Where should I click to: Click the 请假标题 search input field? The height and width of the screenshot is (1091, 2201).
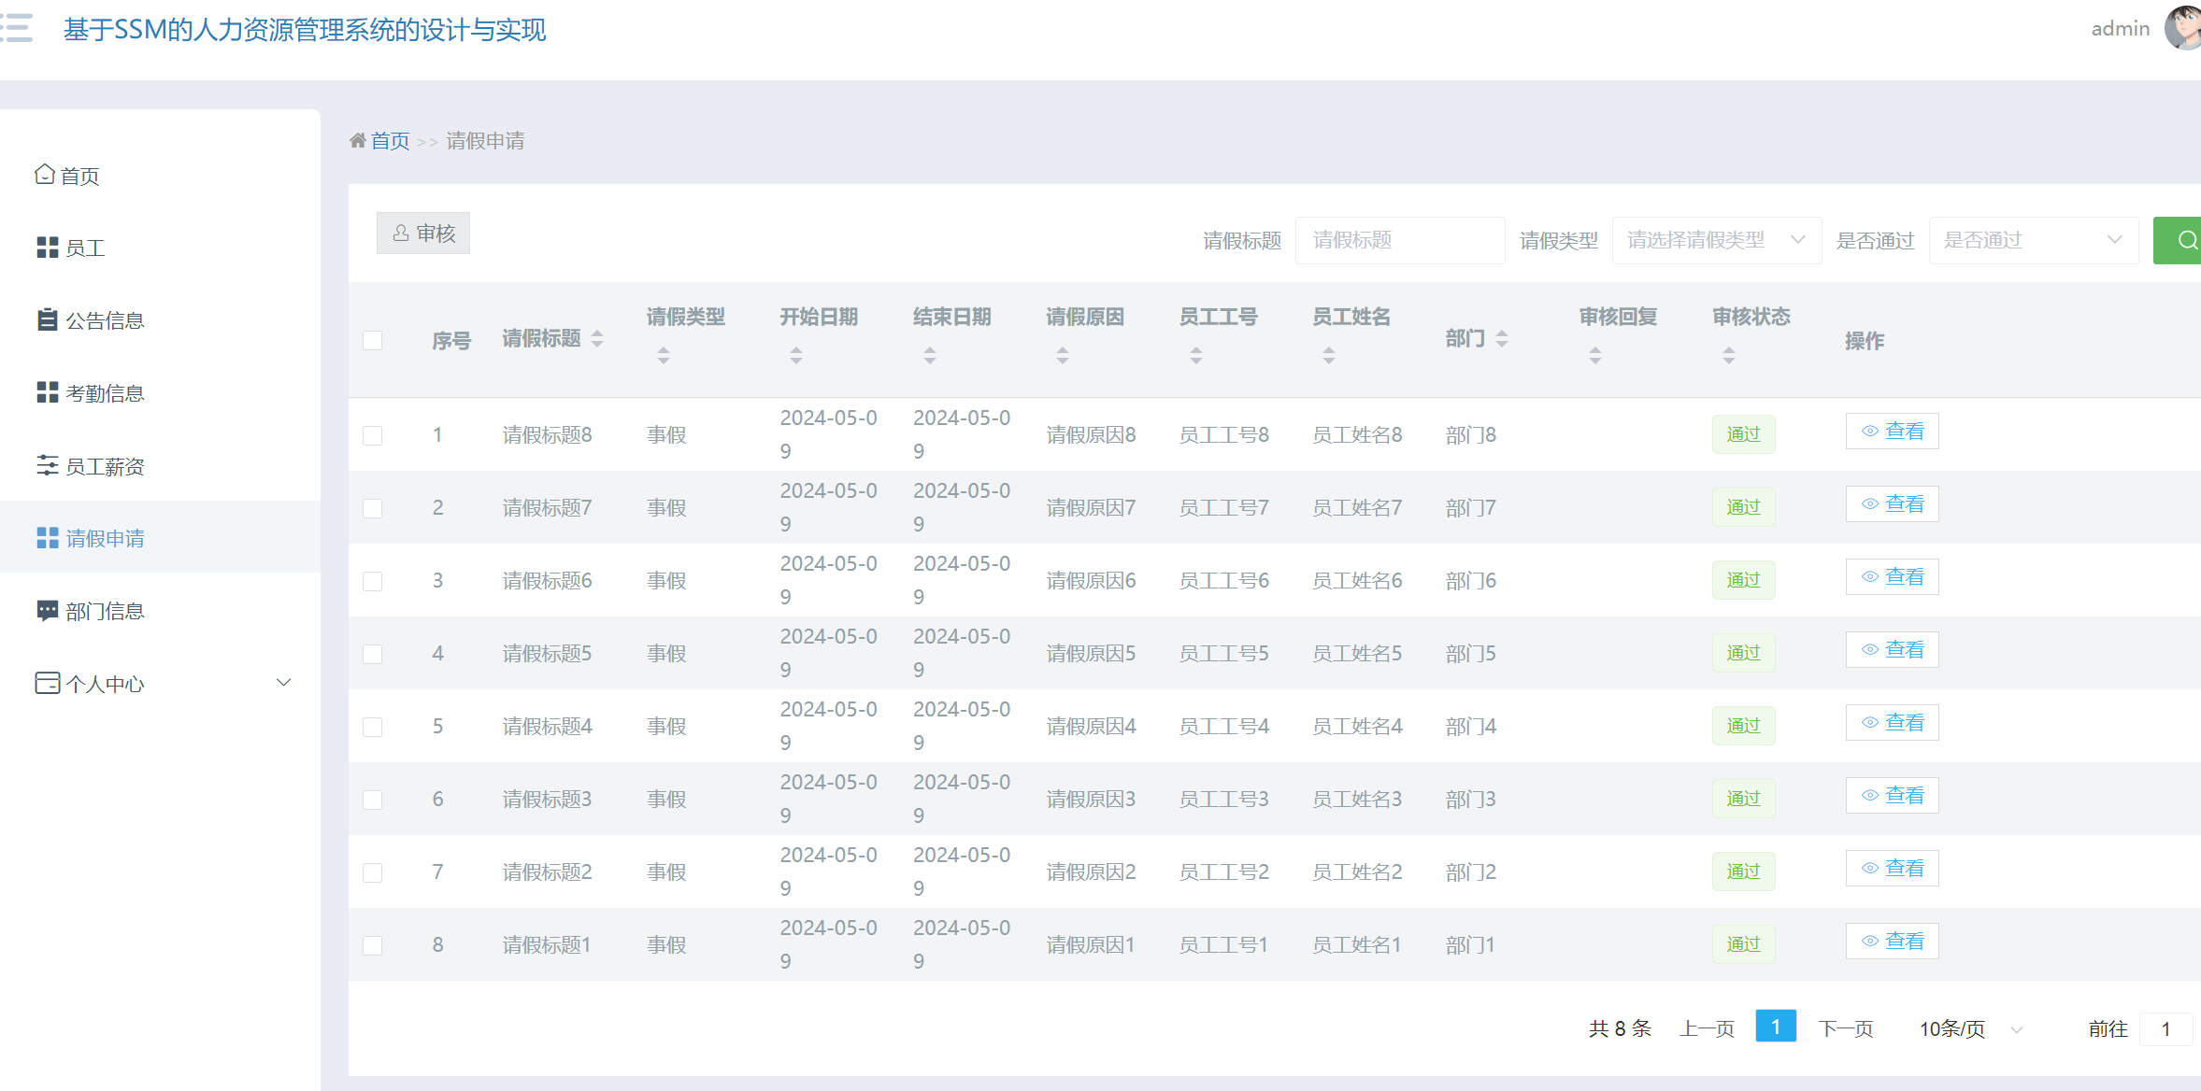point(1399,240)
